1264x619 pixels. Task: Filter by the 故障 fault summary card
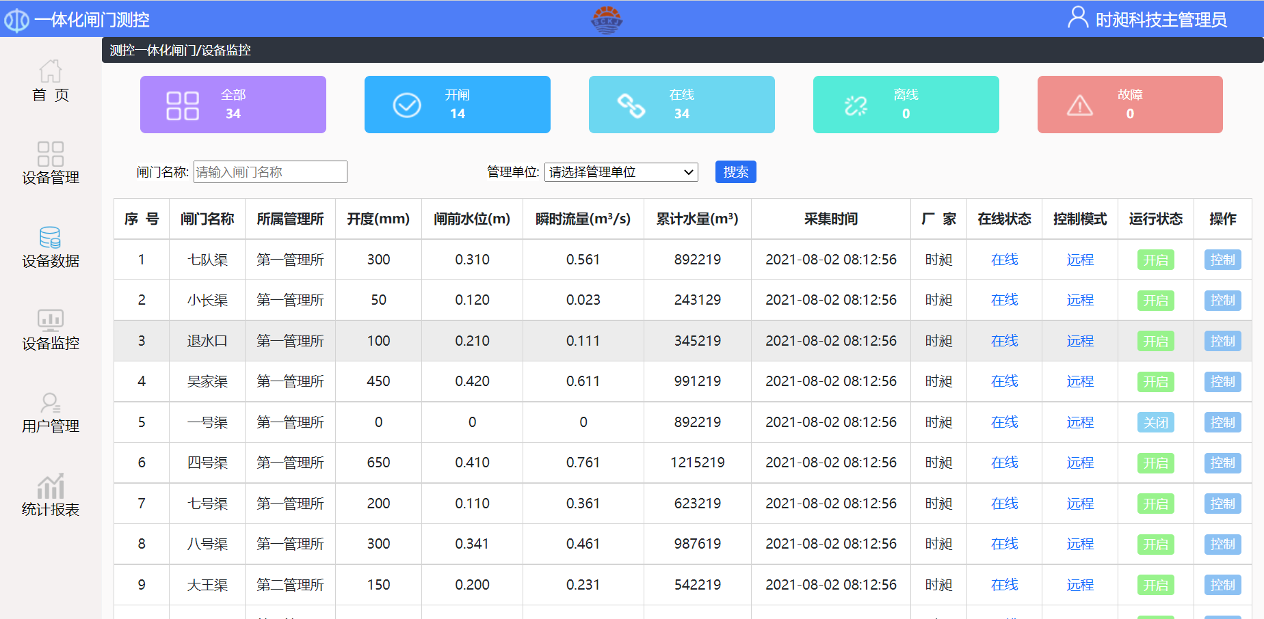1130,105
